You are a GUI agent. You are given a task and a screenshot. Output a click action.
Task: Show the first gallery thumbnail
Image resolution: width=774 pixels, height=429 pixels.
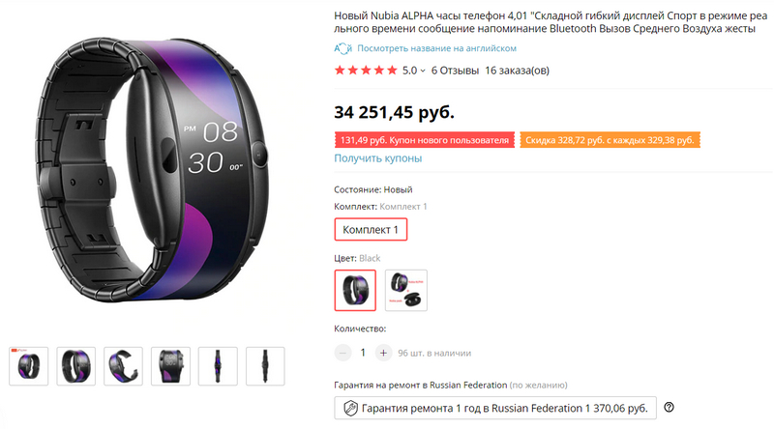(x=28, y=365)
